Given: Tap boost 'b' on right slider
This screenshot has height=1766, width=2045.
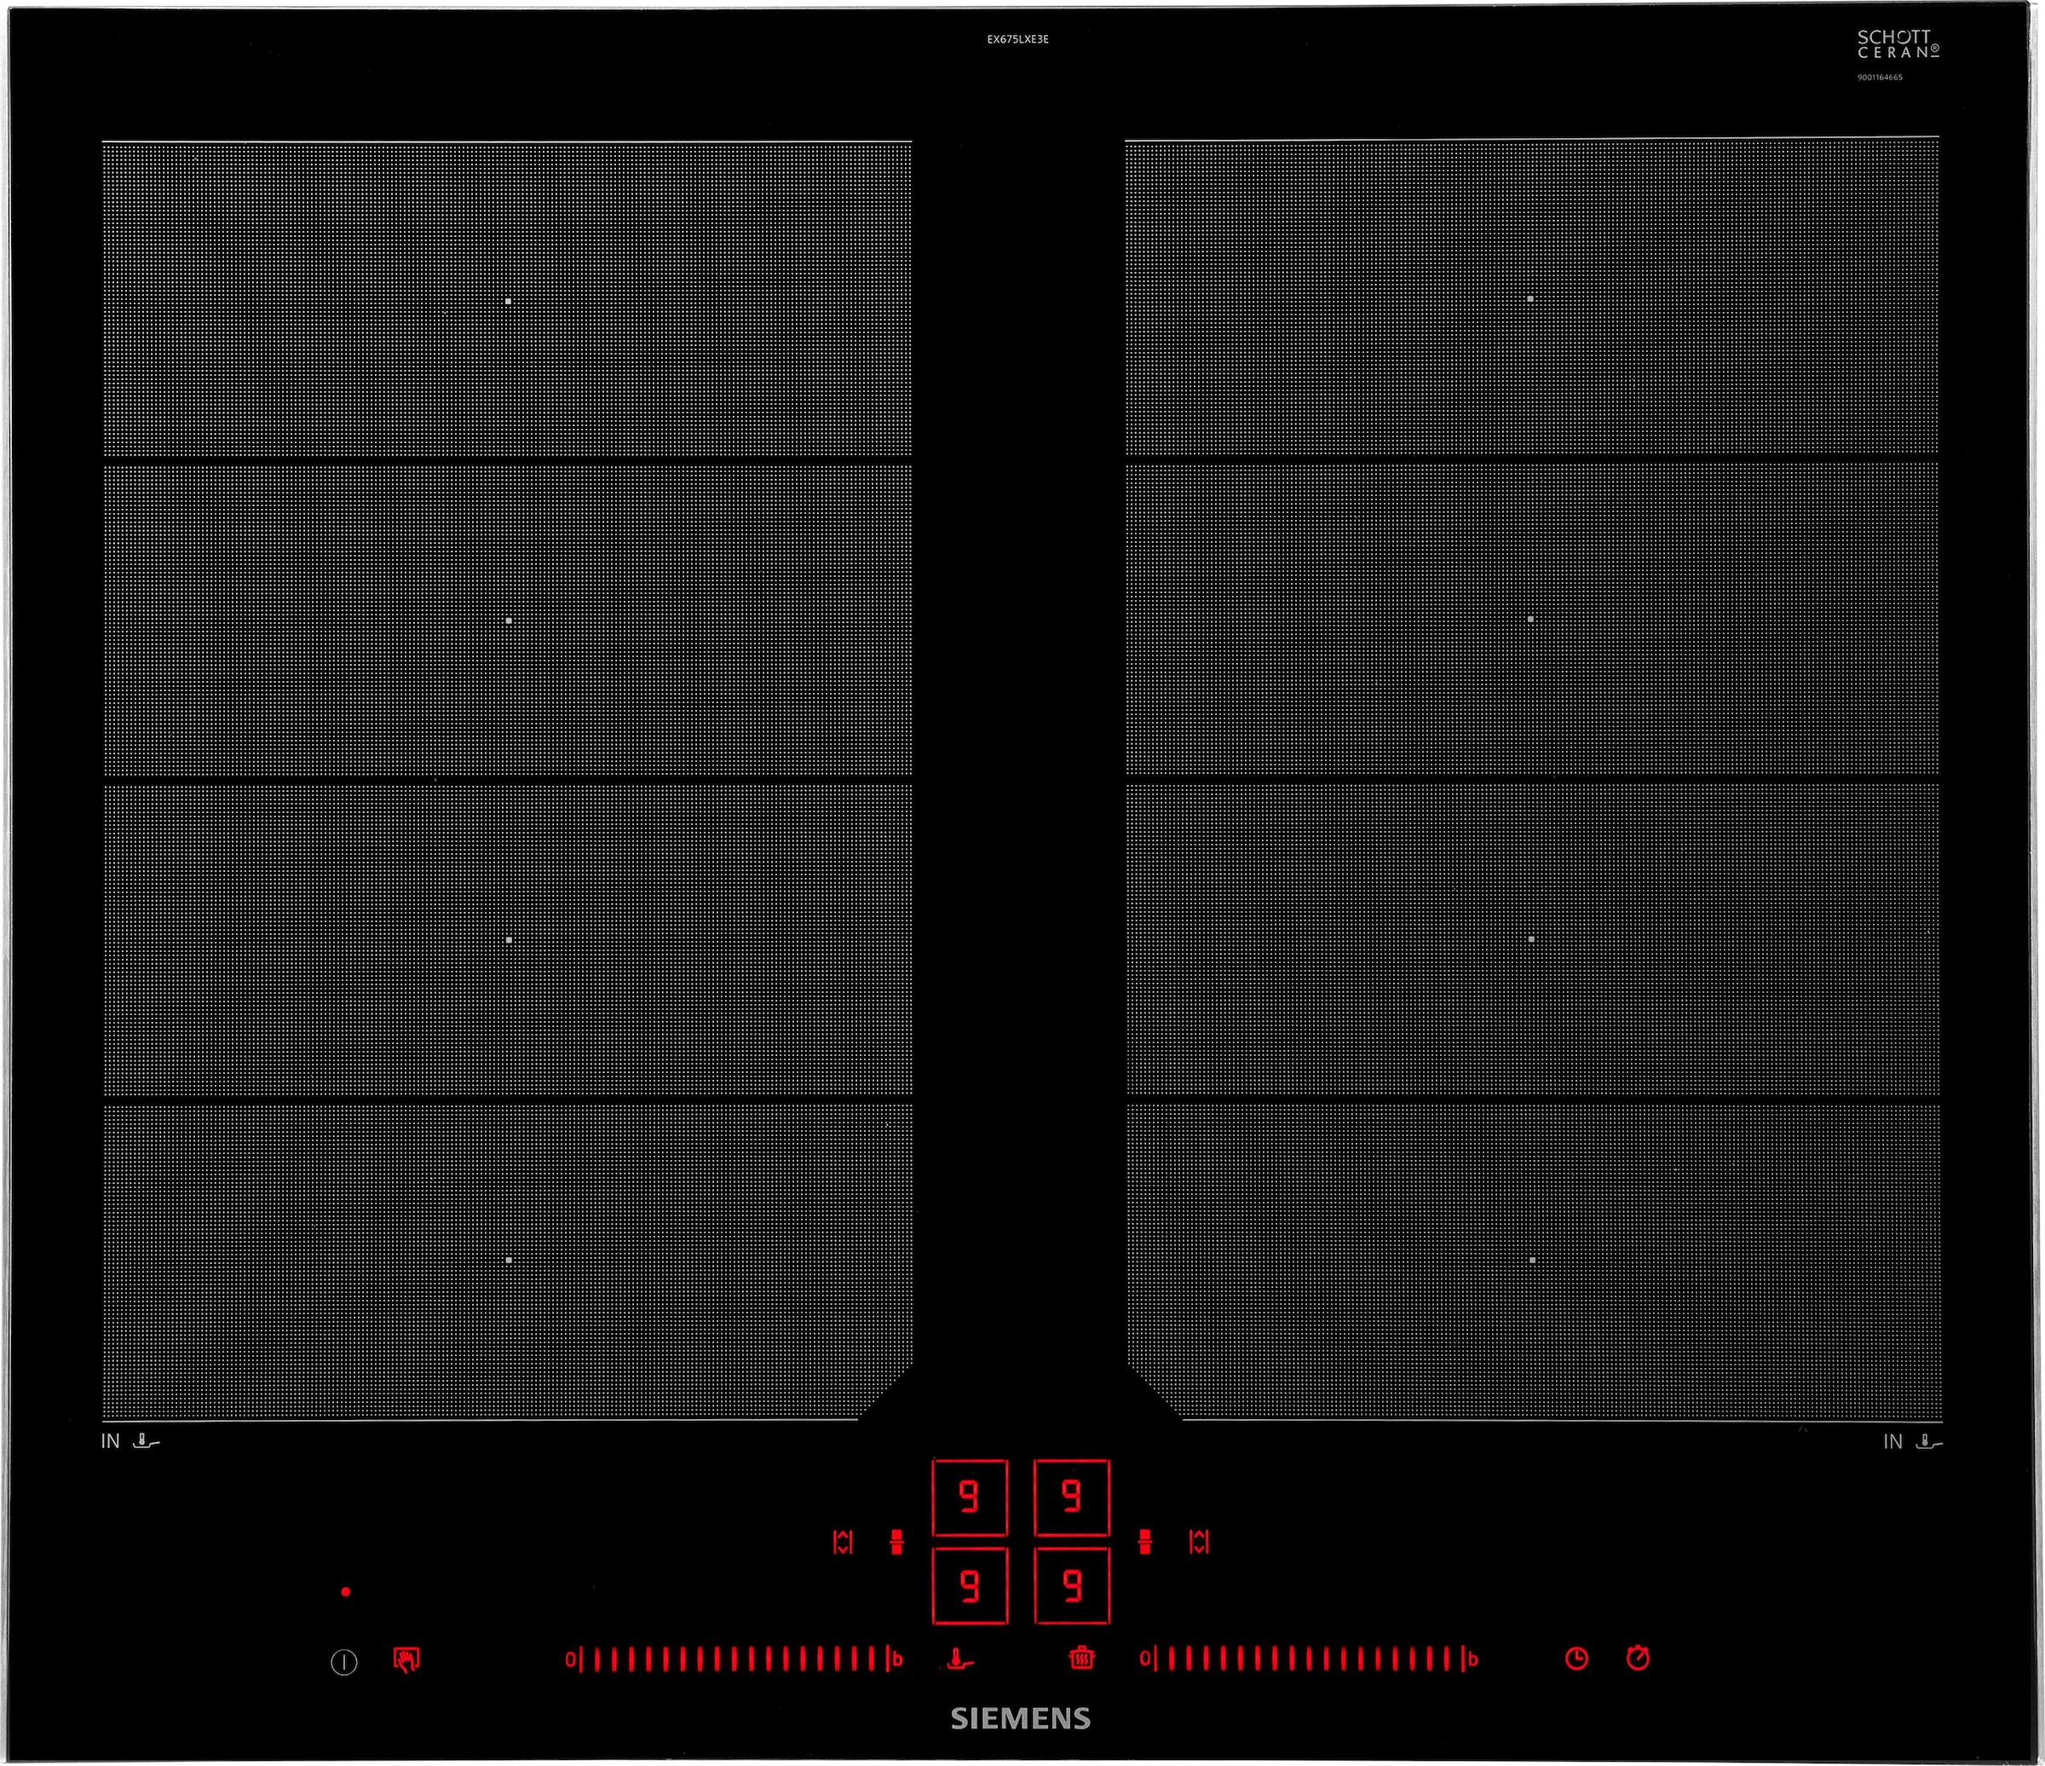Looking at the screenshot, I should click(x=1472, y=1659).
